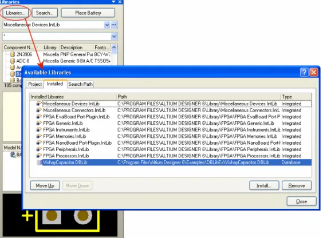
Task: Click the Database type cell
Action: tap(291, 162)
